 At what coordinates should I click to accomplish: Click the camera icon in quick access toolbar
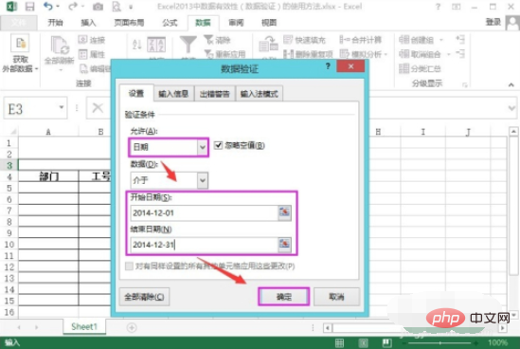98,7
